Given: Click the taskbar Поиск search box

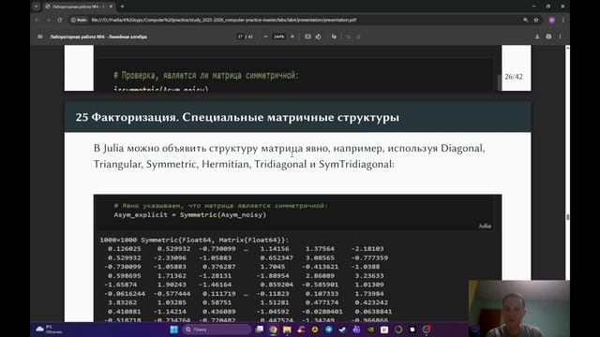Looking at the screenshot, I should (217, 330).
